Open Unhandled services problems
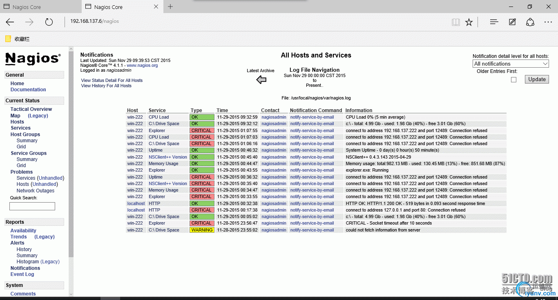The image size is (558, 300). coord(51,178)
